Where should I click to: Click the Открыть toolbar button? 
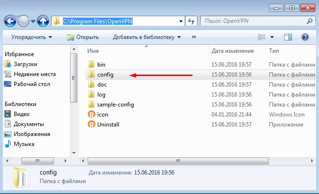coord(82,37)
